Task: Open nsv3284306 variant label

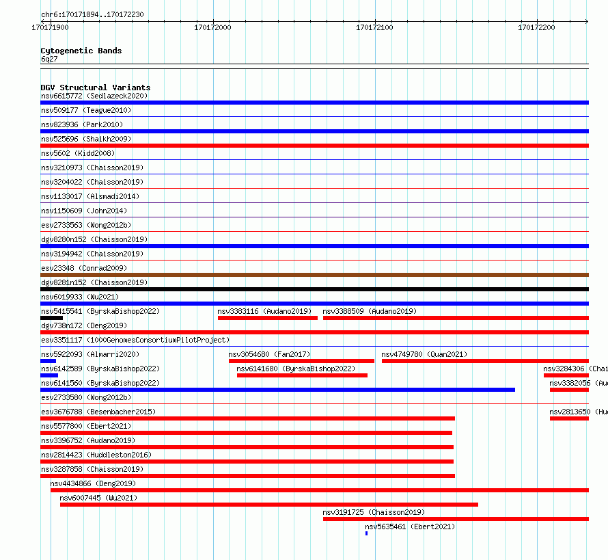Action: coord(575,369)
